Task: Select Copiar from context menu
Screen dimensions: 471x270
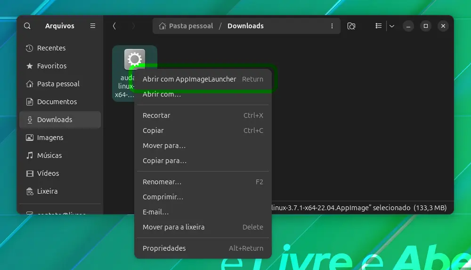Action: pyautogui.click(x=203, y=131)
